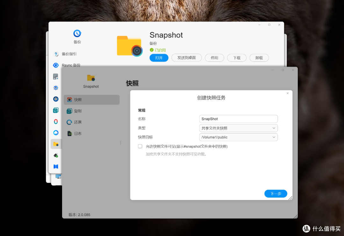Click the green enabled status check icon
This screenshot has height=236, width=344.
152,50
